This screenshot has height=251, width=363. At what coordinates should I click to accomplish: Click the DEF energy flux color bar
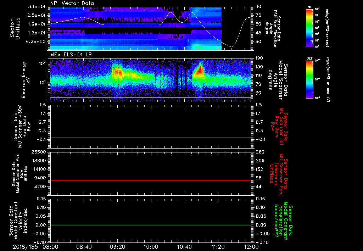pyautogui.click(x=310, y=79)
